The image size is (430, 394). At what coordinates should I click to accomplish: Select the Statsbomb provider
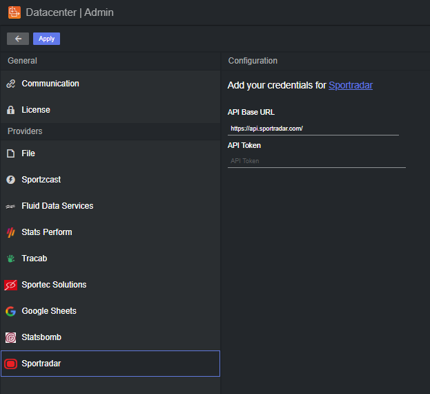pos(110,337)
